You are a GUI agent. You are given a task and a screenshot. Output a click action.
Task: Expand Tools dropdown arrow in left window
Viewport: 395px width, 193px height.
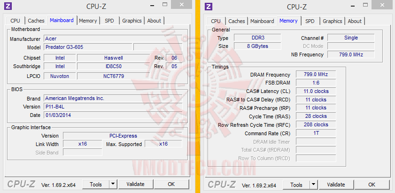[x=113, y=185]
